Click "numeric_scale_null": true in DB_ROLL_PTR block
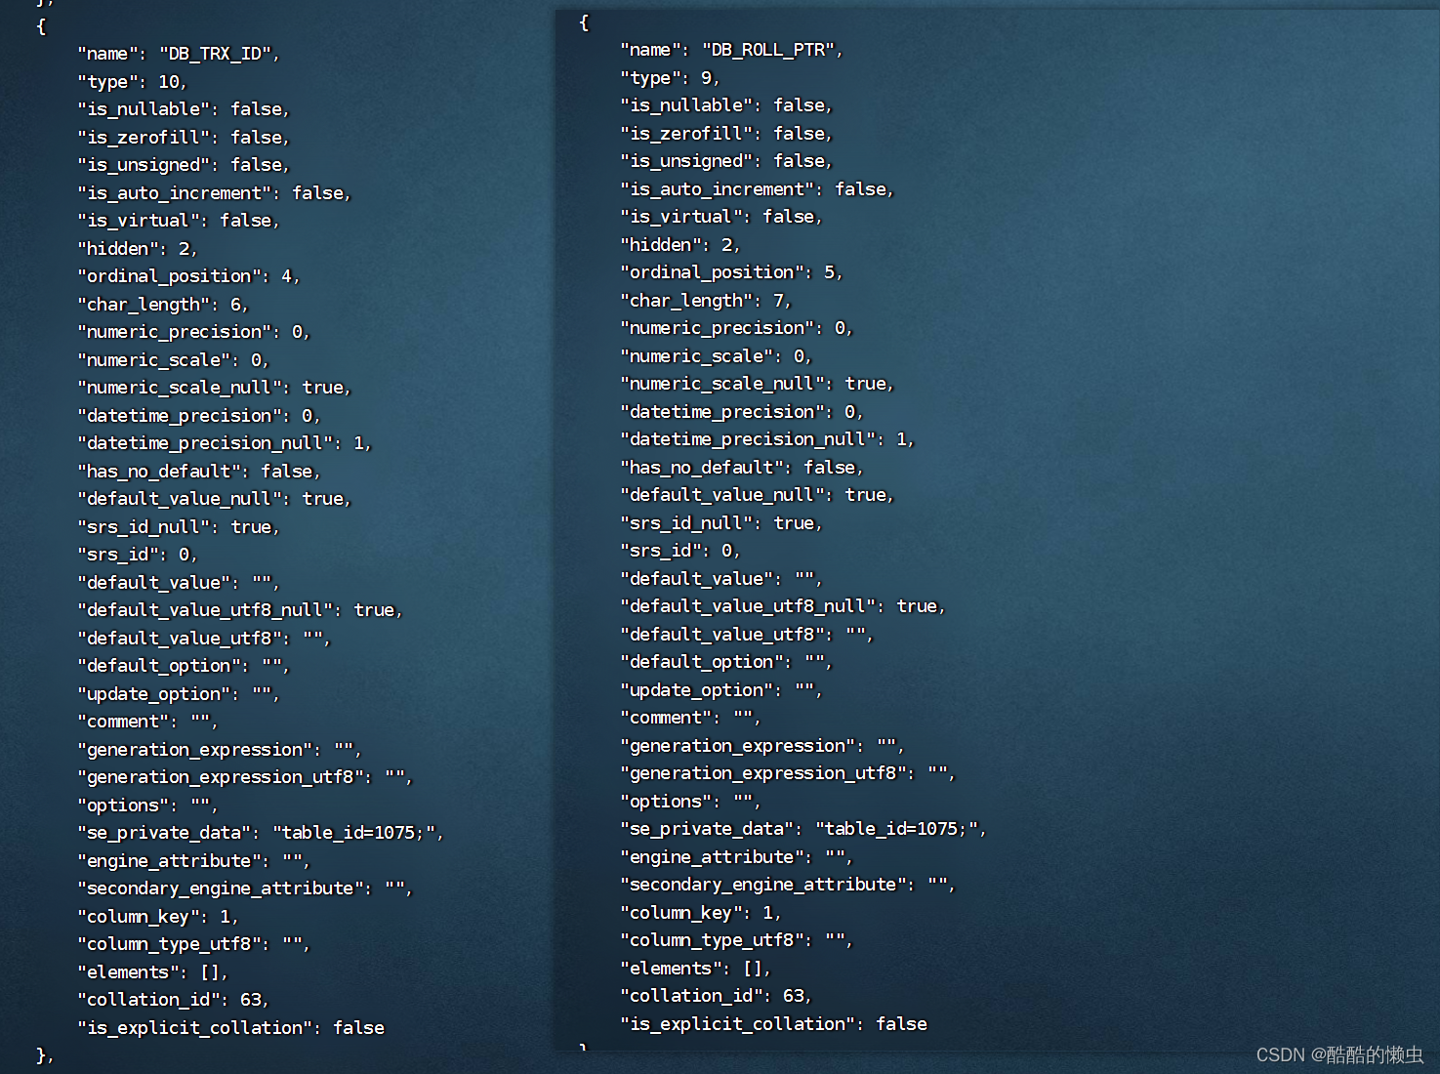This screenshot has width=1440, height=1074. click(757, 384)
